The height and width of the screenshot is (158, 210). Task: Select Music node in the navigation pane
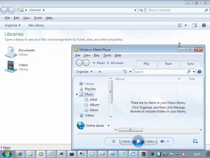[x=87, y=94]
